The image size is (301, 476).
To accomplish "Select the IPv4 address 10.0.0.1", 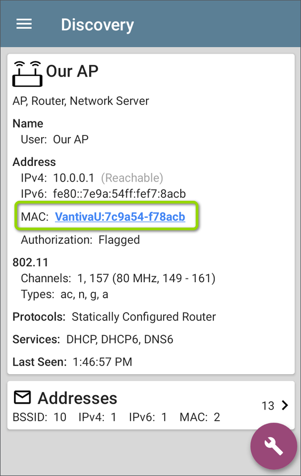I will tap(74, 178).
